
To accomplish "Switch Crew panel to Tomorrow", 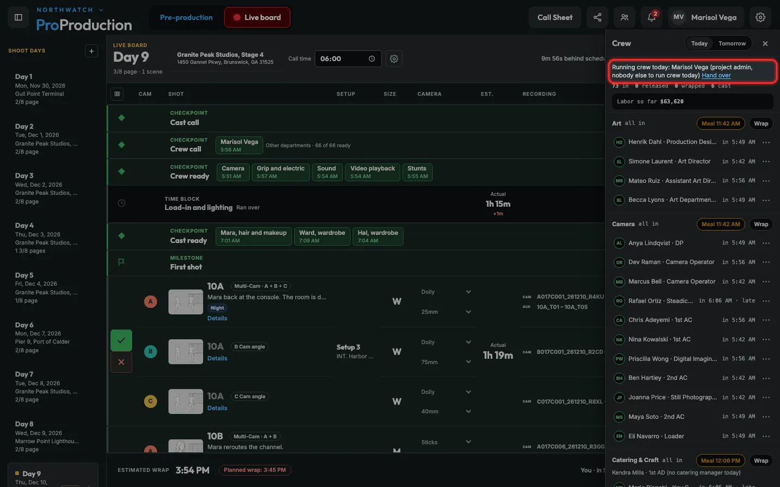I will coord(732,43).
